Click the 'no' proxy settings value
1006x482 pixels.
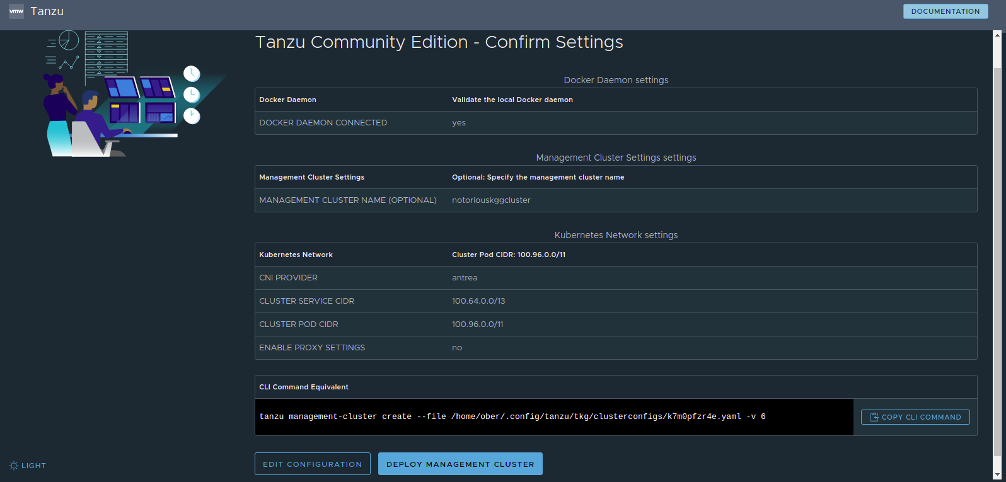pos(457,348)
